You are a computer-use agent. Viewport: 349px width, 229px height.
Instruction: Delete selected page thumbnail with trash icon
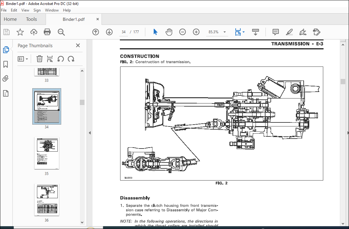coord(39,59)
